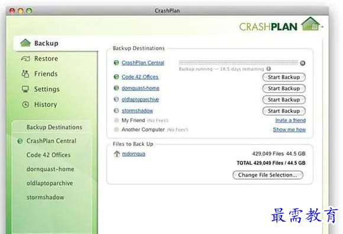343x234 pixels.
Task: Click the home folder icon beside mdornqua
Action: click(117, 154)
